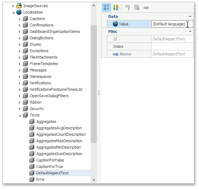Click the tree scrollbar up arrow
This screenshot has height=189, width=199.
coord(94,5)
